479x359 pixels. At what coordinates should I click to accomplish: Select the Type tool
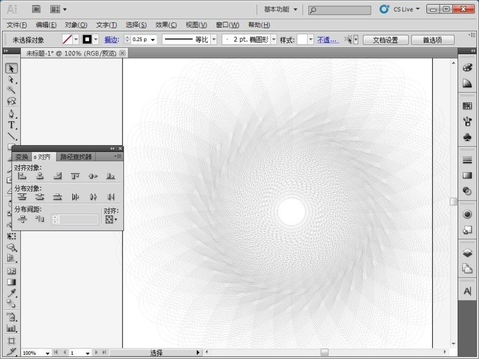tap(11, 125)
